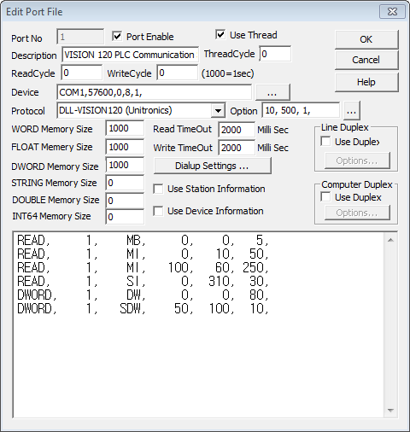410x432 pixels.
Task: Select the DWORD SDW row in list
Action: click(x=143, y=309)
